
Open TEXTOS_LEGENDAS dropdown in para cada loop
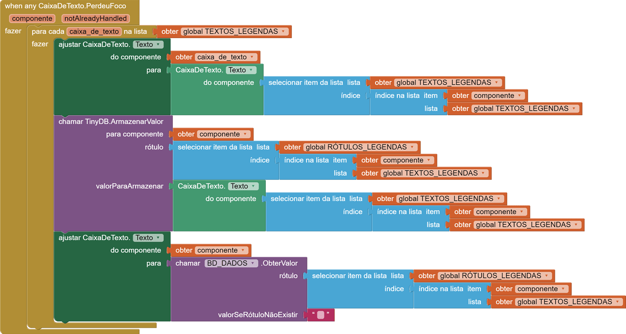click(x=284, y=32)
